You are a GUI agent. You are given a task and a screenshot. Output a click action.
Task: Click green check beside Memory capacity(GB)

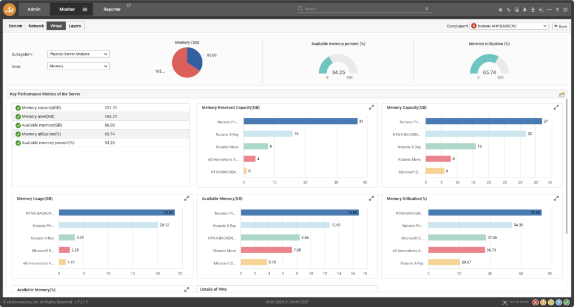[18, 108]
